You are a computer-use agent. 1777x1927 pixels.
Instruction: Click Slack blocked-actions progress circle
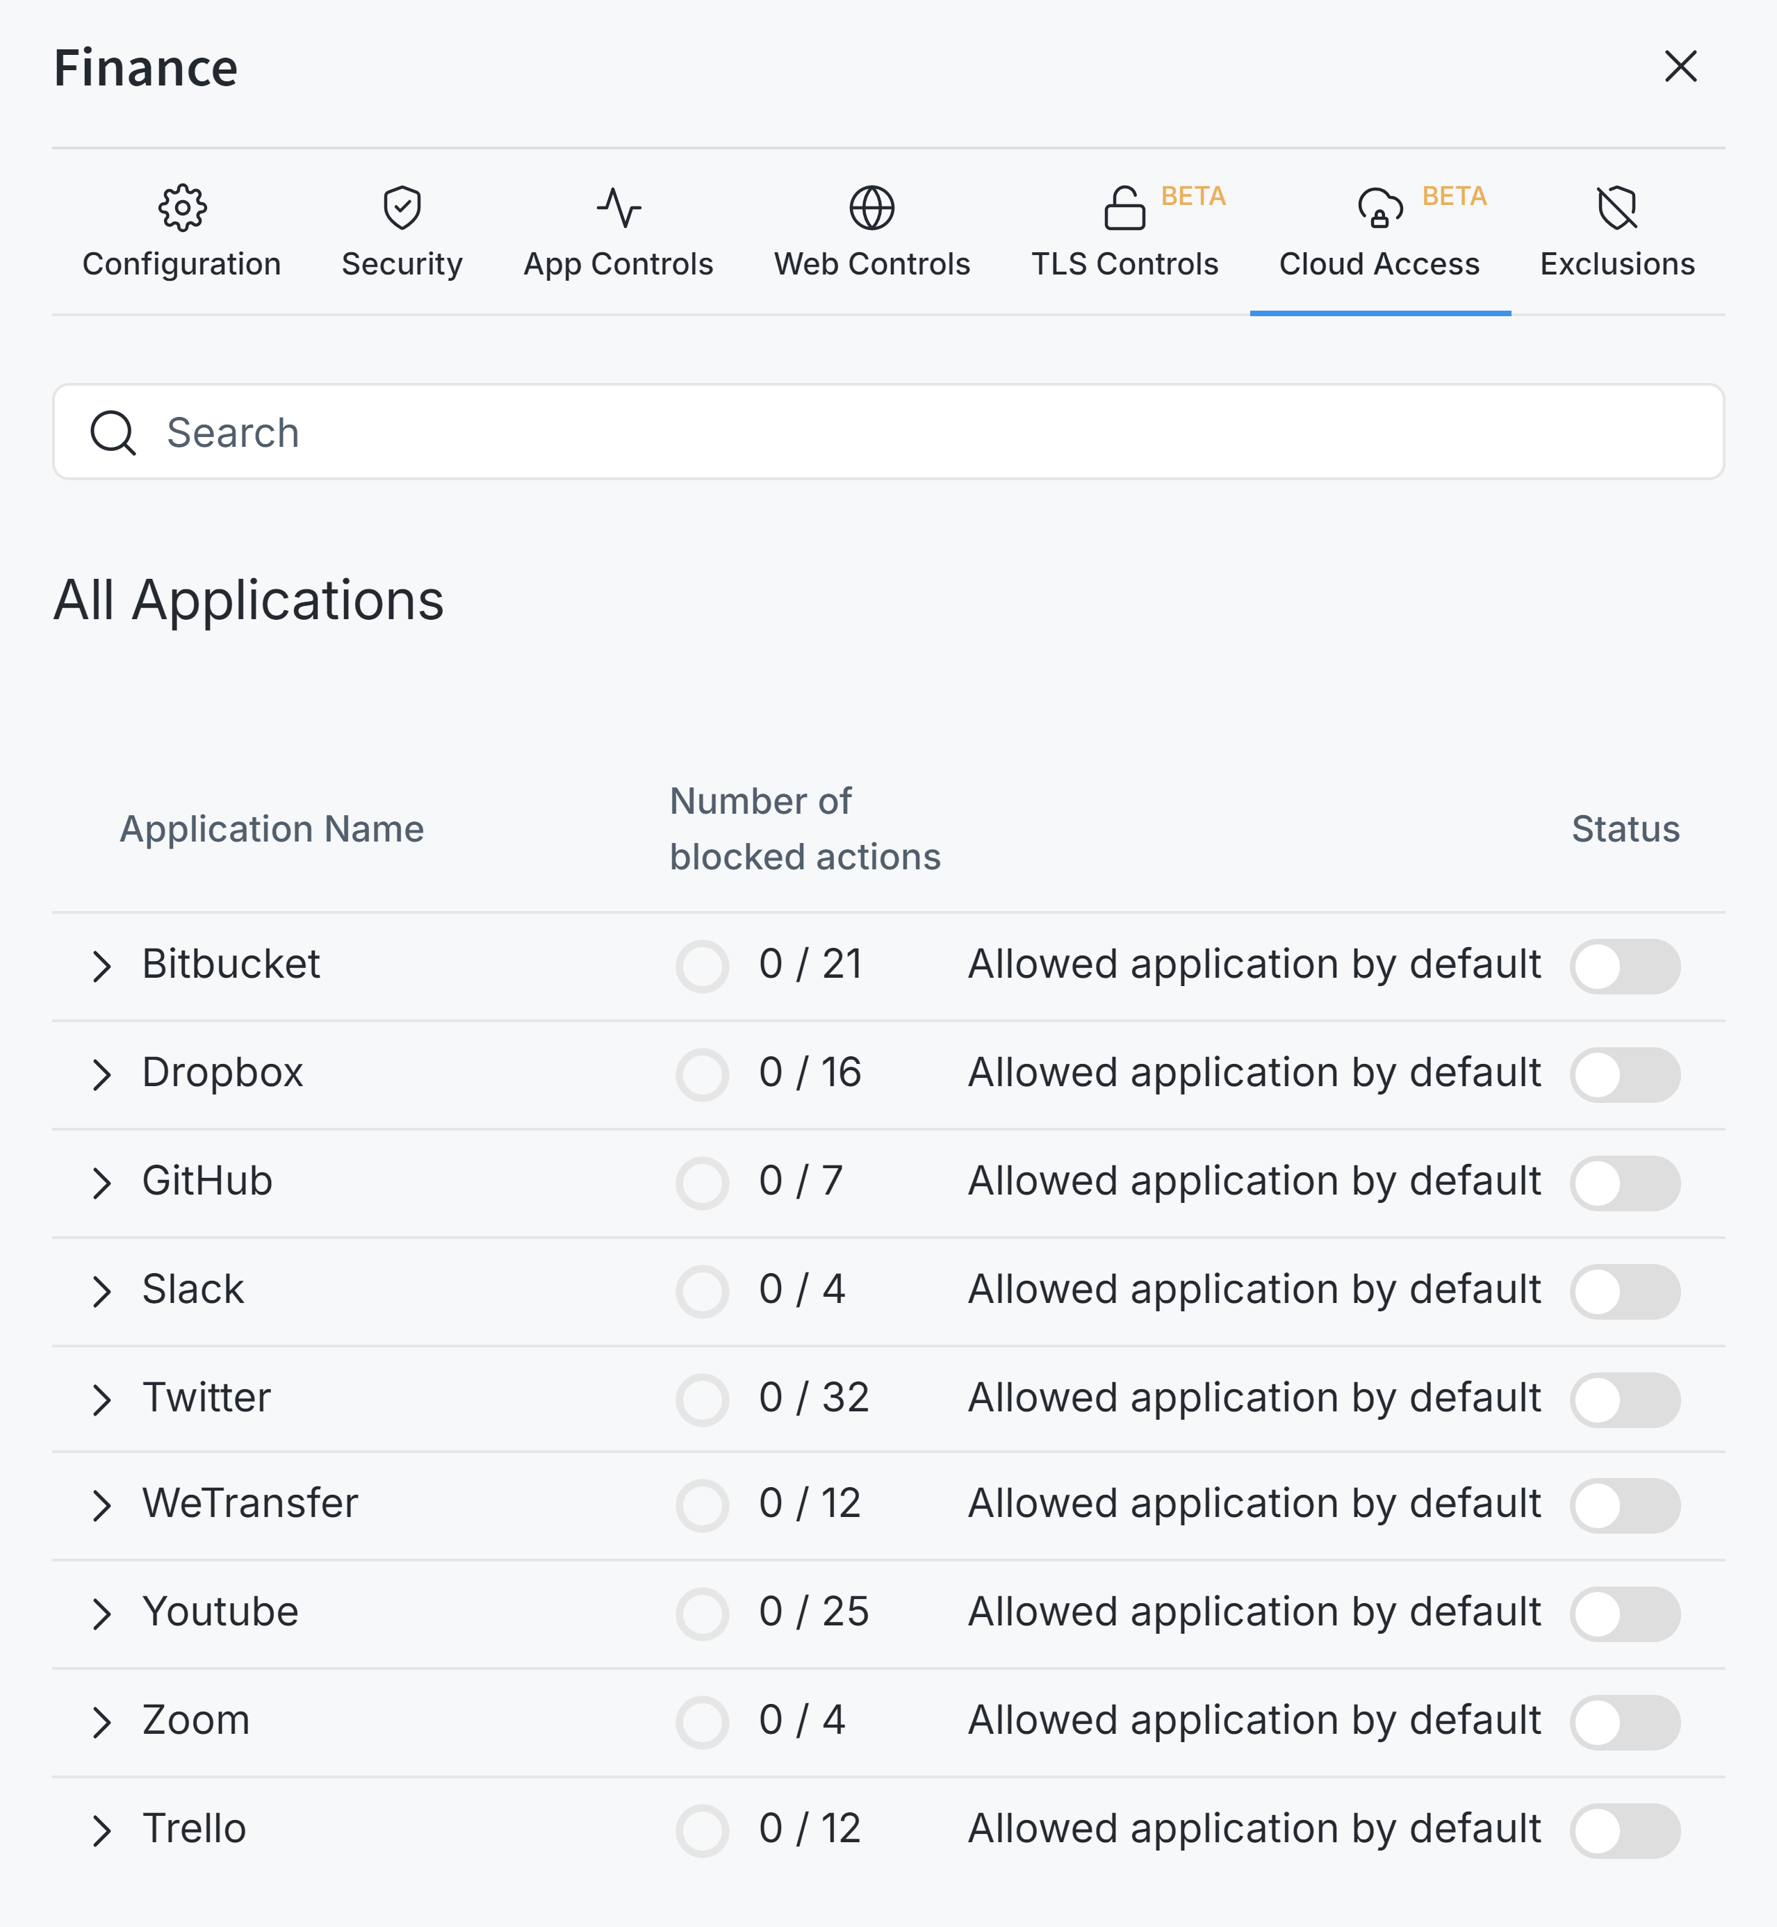pyautogui.click(x=702, y=1291)
